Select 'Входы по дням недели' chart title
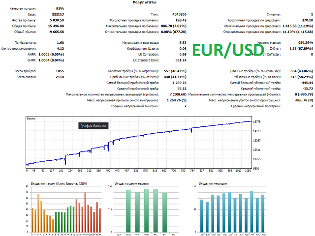This screenshot has width=315, height=236. tap(131, 183)
